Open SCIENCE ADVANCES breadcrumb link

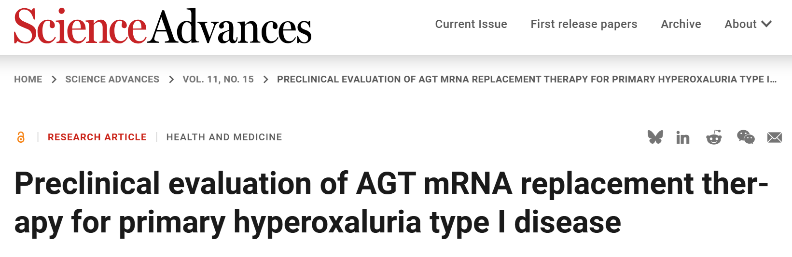(112, 80)
